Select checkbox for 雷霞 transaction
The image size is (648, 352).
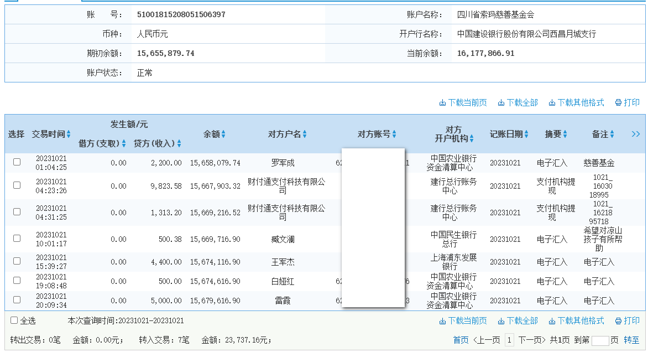[17, 299]
